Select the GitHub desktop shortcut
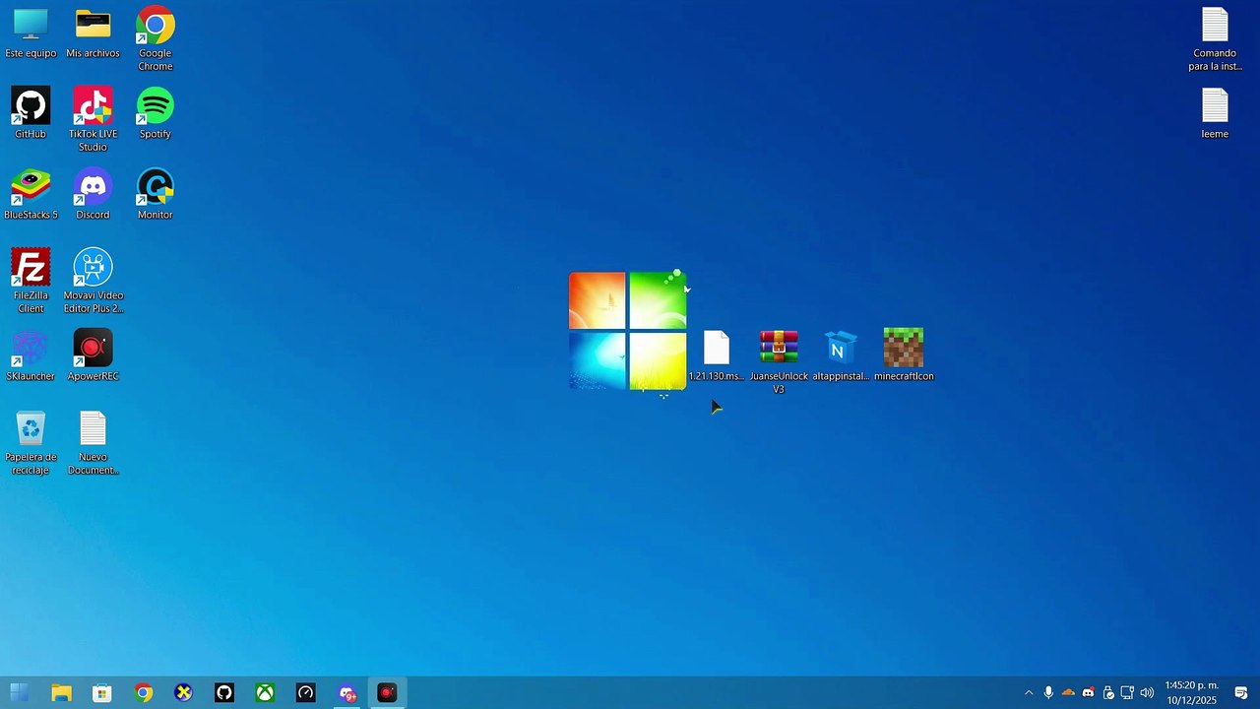The width and height of the screenshot is (1260, 709). [31, 113]
